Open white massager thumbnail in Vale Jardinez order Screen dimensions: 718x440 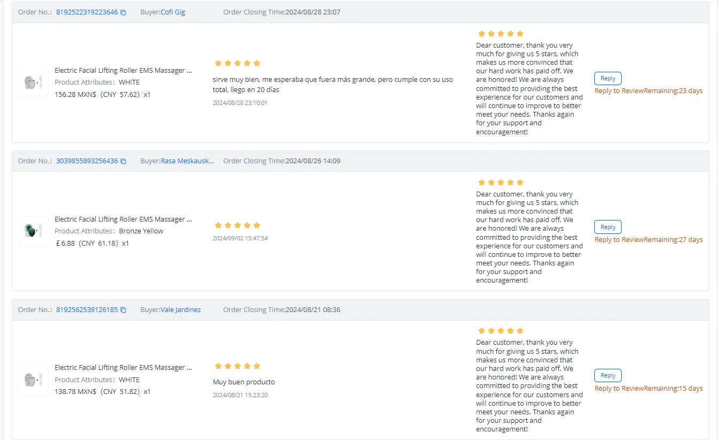point(33,380)
